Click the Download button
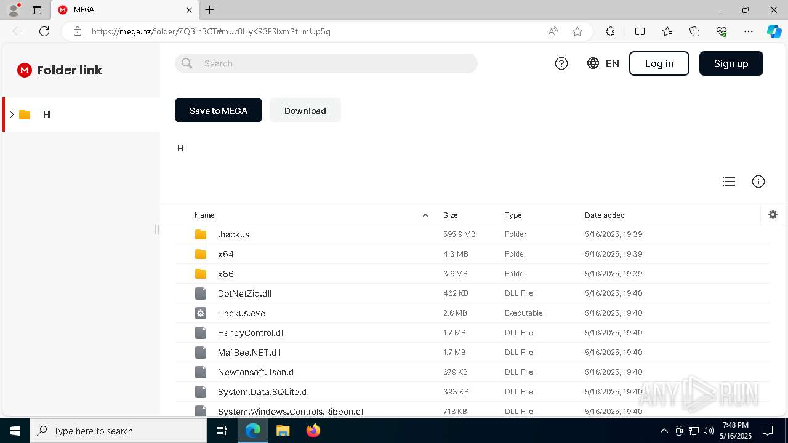This screenshot has width=788, height=443. [305, 110]
